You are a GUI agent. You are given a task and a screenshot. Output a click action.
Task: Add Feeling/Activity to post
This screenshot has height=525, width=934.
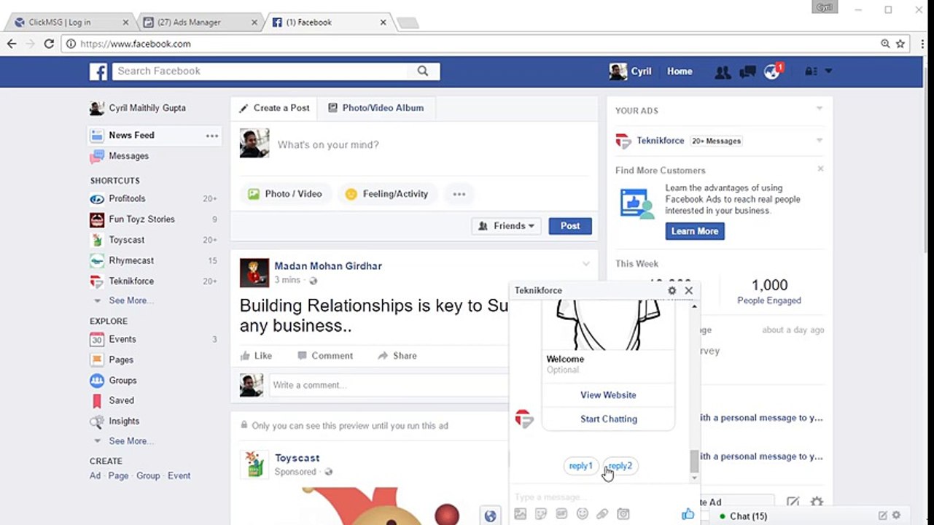387,194
